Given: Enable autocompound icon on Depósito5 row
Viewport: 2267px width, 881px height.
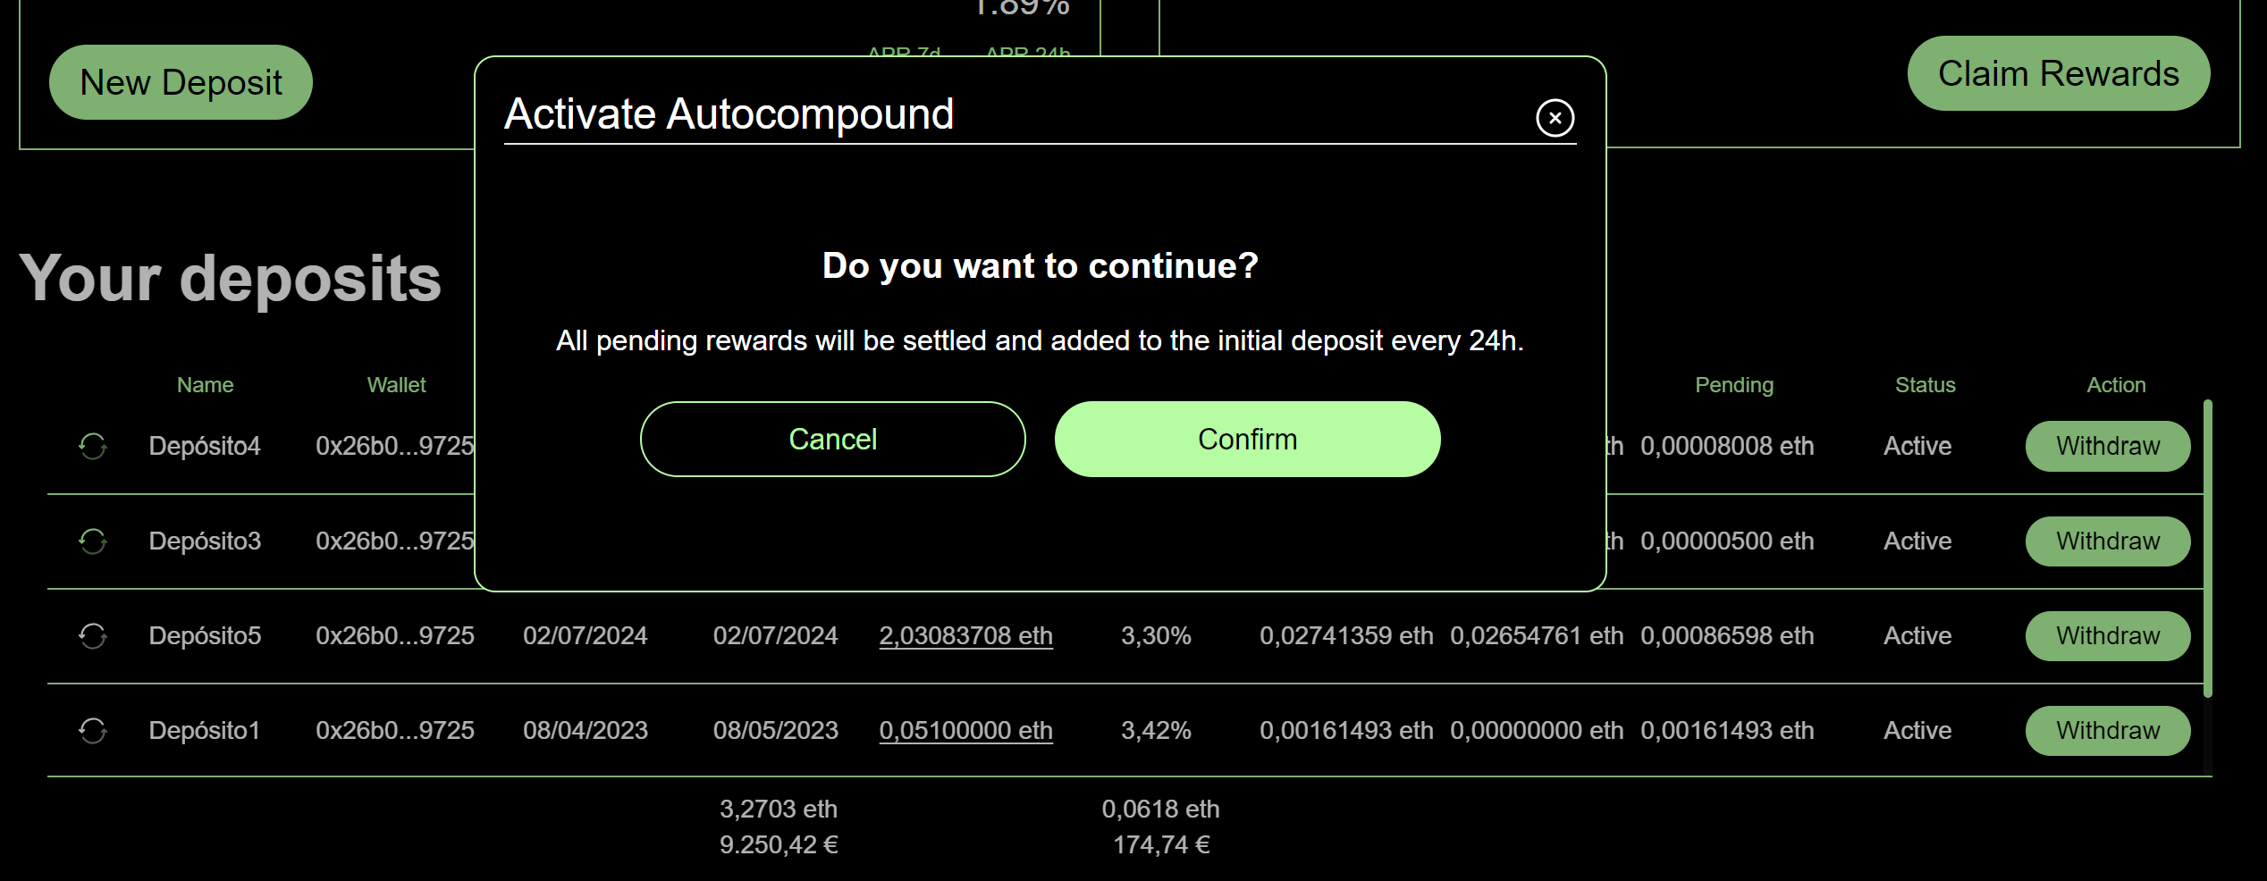Looking at the screenshot, I should point(93,635).
